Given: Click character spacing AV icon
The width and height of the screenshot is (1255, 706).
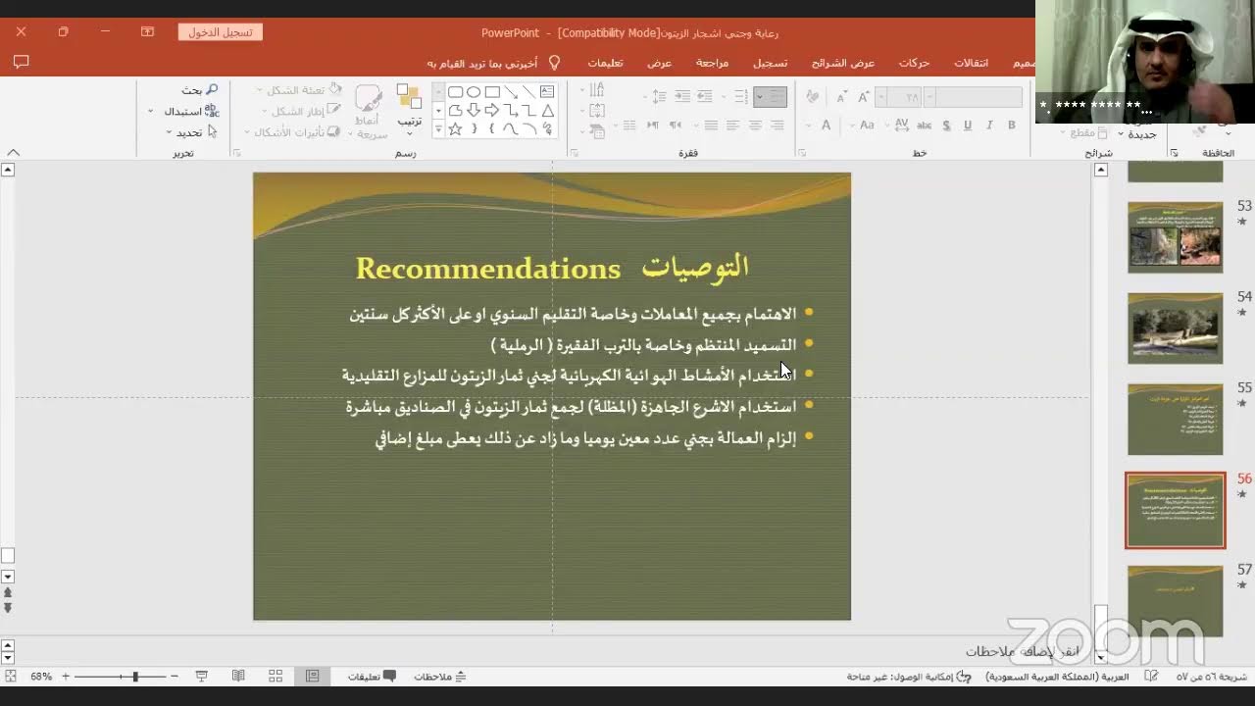Looking at the screenshot, I should 902,126.
